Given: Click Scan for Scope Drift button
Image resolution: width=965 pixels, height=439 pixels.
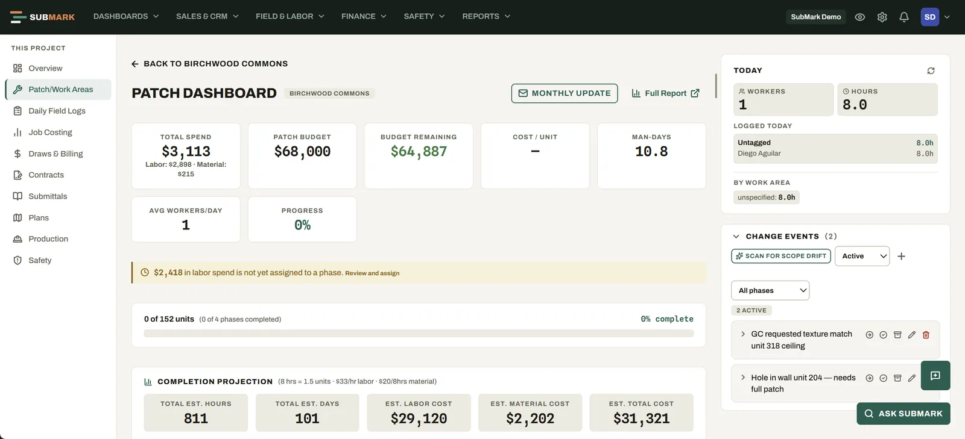Looking at the screenshot, I should point(781,256).
